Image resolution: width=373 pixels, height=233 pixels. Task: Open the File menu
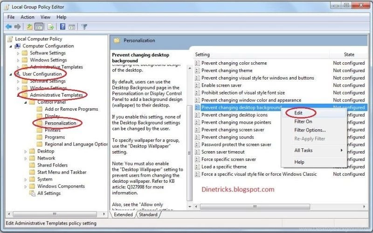coord(11,17)
